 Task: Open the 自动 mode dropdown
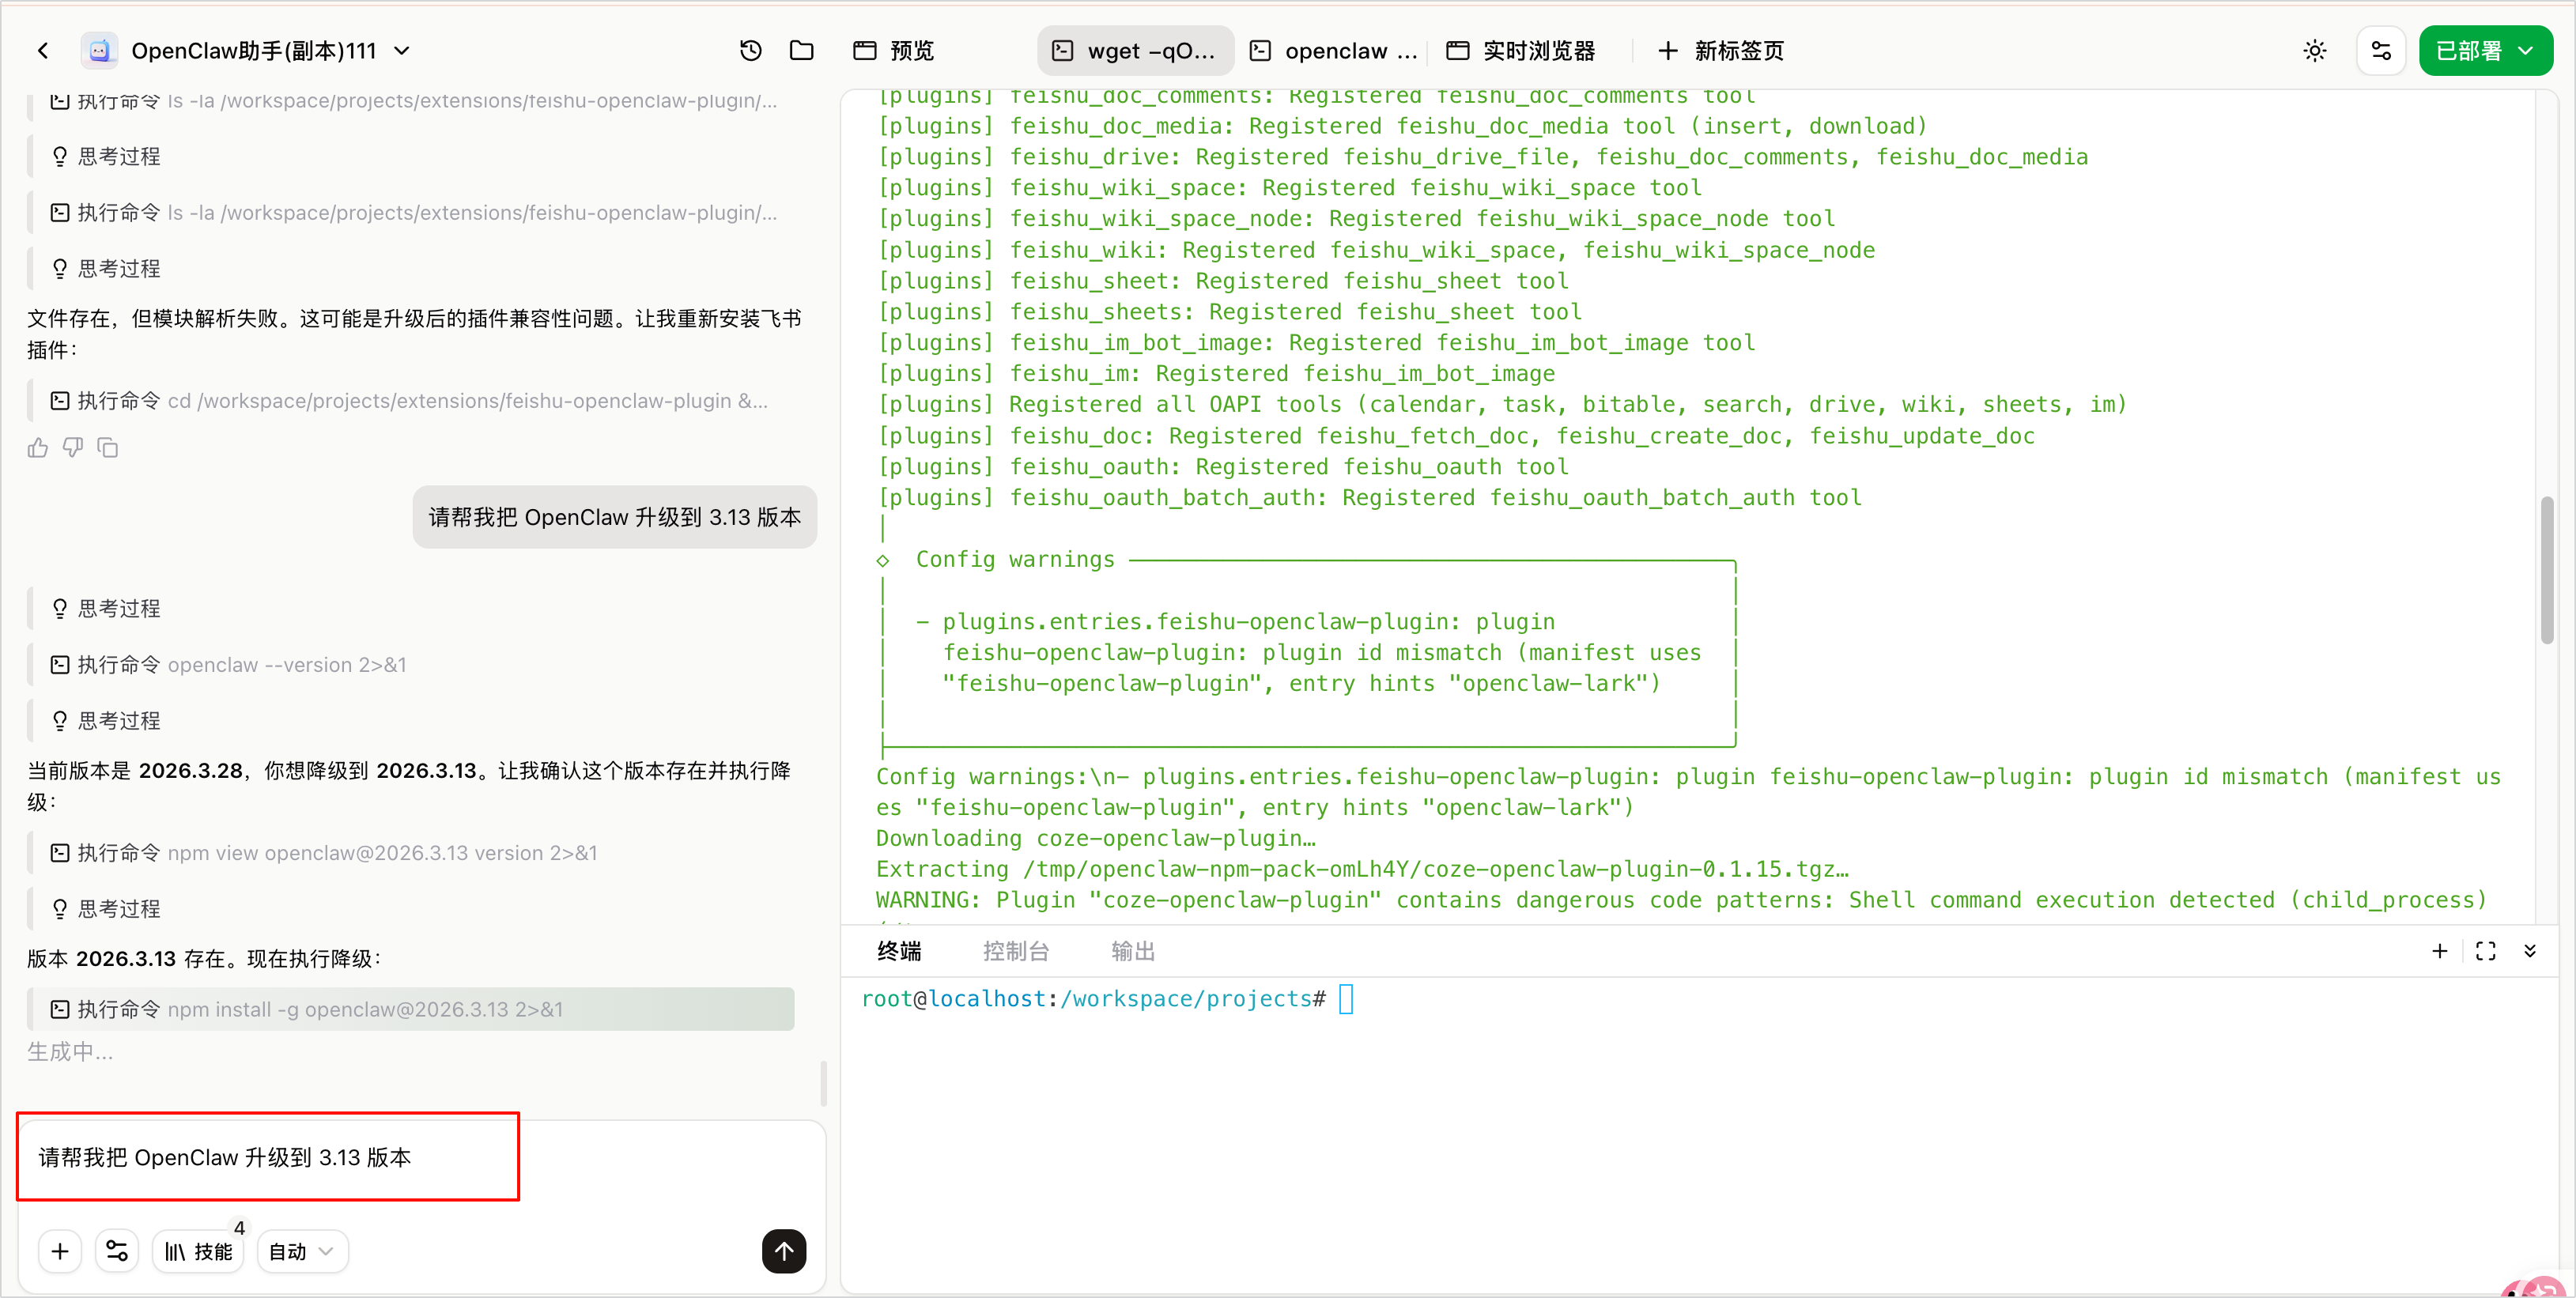point(302,1251)
